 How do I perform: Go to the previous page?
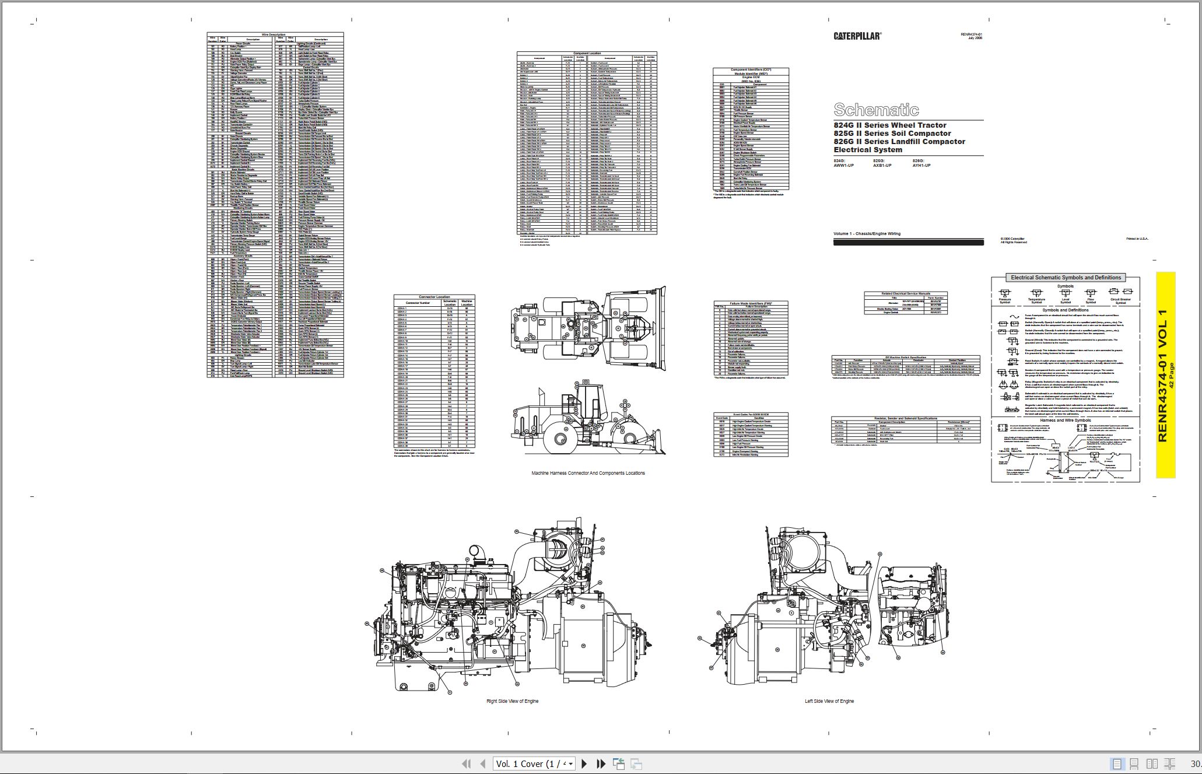tap(482, 764)
